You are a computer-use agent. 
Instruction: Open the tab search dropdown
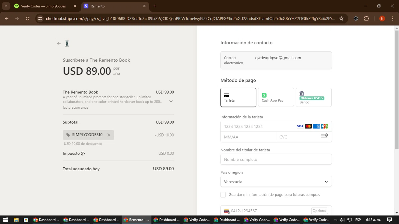(x=6, y=6)
